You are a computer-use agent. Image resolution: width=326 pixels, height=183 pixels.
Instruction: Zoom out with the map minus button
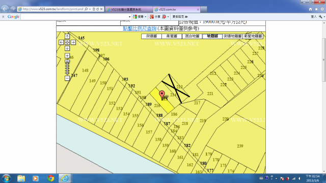[67, 78]
